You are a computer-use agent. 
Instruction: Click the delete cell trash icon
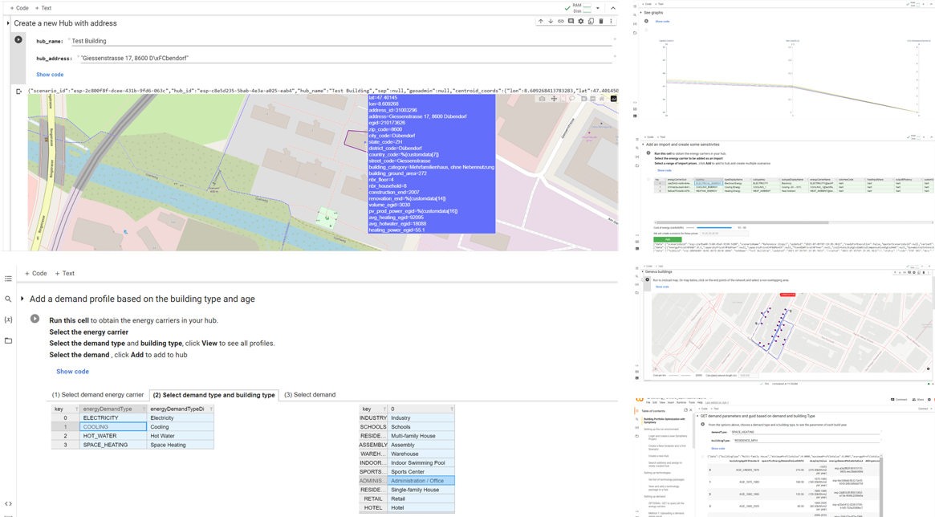pyautogui.click(x=601, y=22)
